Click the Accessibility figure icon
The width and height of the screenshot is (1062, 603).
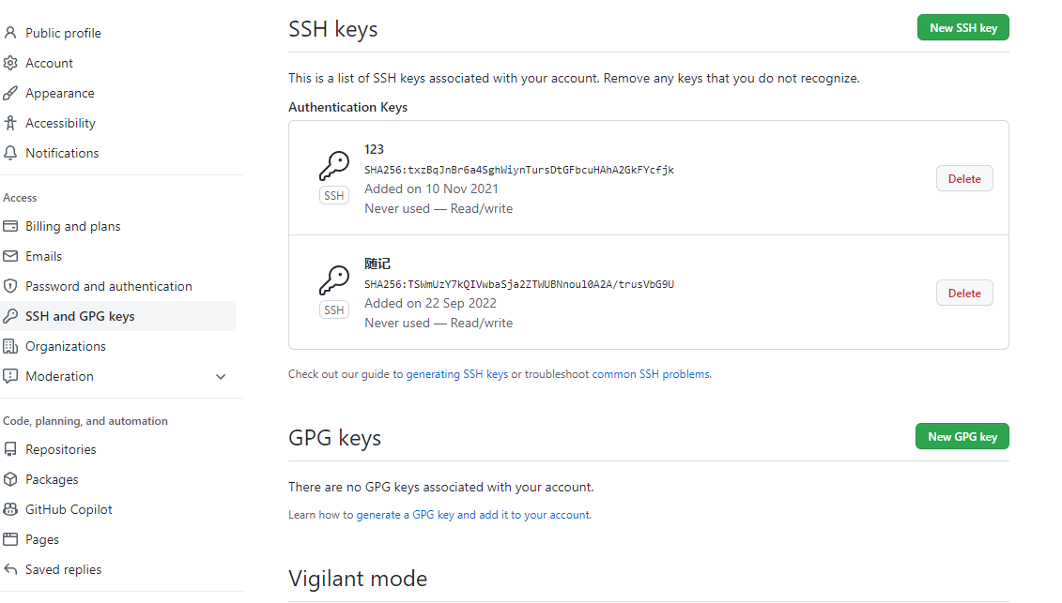click(10, 123)
